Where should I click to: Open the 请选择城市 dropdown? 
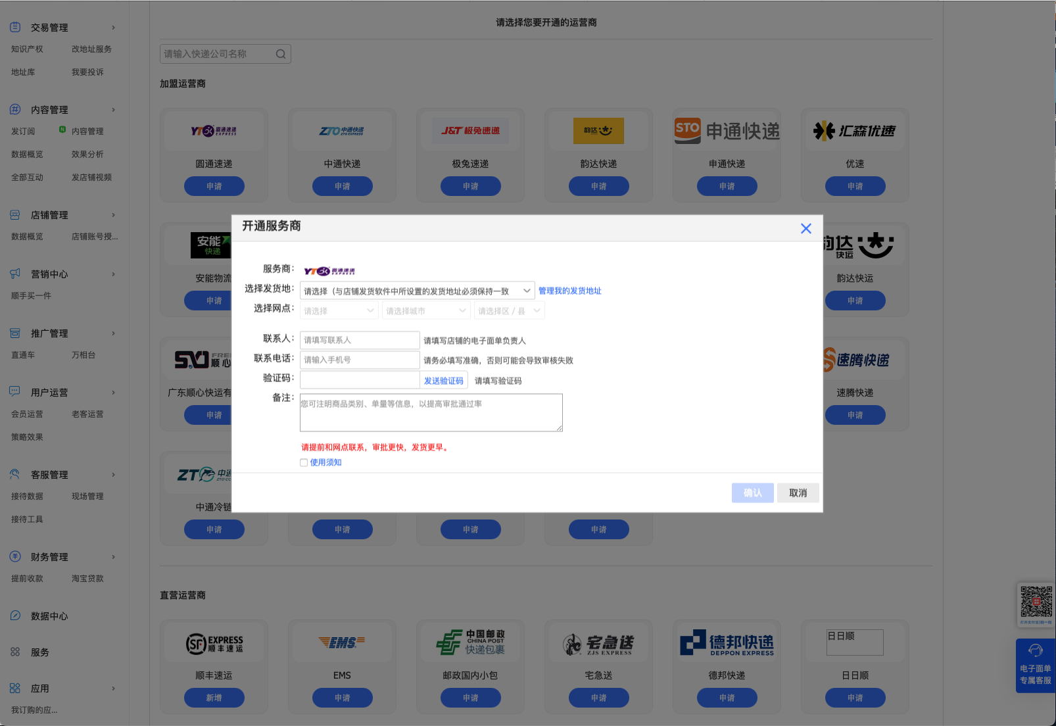[x=426, y=310]
